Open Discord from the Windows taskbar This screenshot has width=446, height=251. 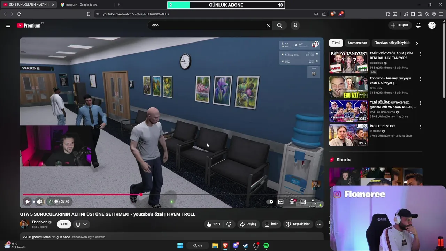point(236,245)
